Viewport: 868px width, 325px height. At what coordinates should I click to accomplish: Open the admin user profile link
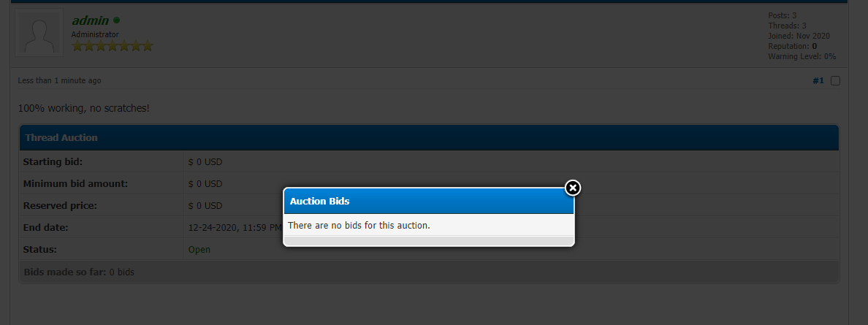[x=90, y=20]
